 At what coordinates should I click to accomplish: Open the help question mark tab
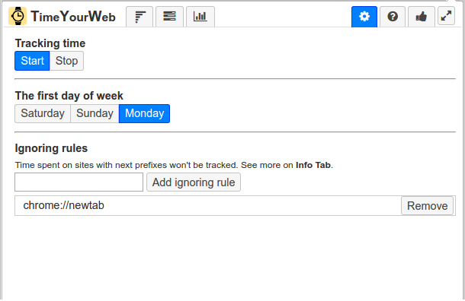pyautogui.click(x=393, y=17)
